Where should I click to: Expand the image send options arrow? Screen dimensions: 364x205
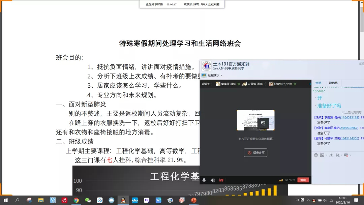click(x=326, y=155)
